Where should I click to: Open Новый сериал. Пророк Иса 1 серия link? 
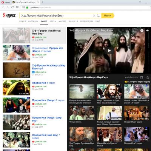coord(48,49)
